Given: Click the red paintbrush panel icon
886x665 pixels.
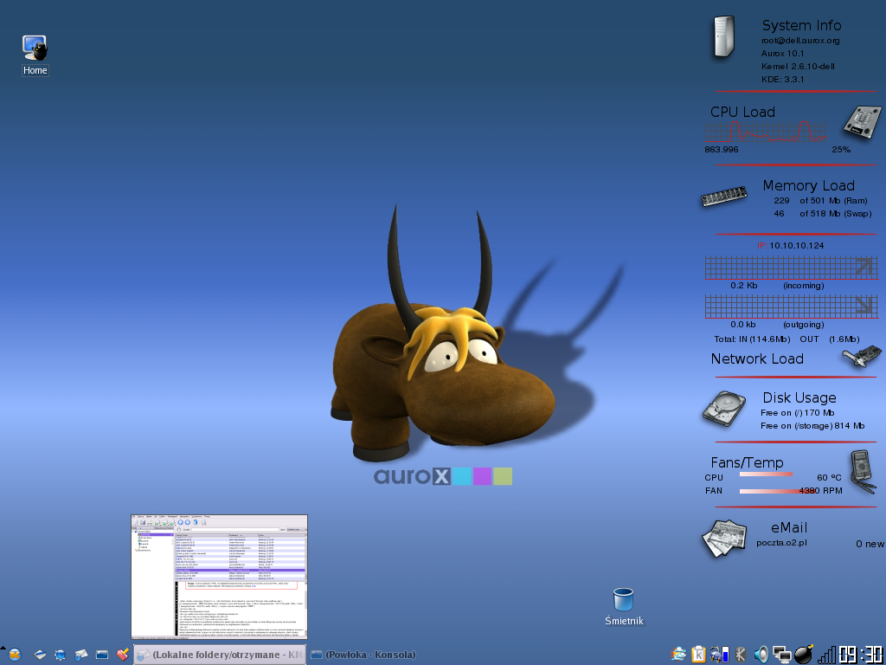Looking at the screenshot, I should point(123,655).
